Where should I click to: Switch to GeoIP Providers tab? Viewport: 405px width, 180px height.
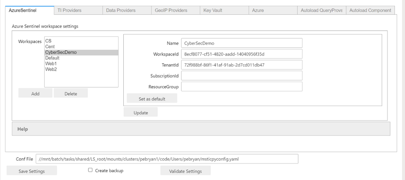(175, 10)
